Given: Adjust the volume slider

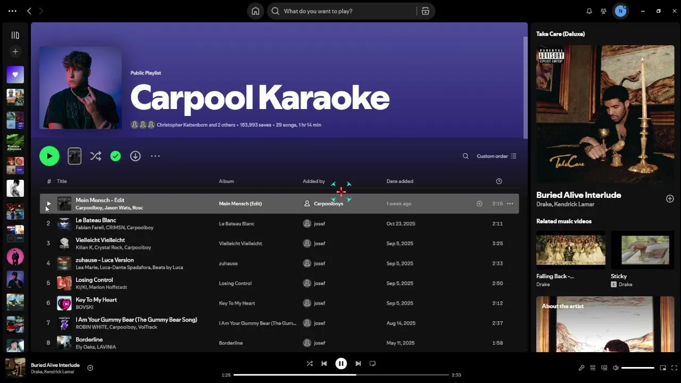Looking at the screenshot, I should [x=638, y=368].
